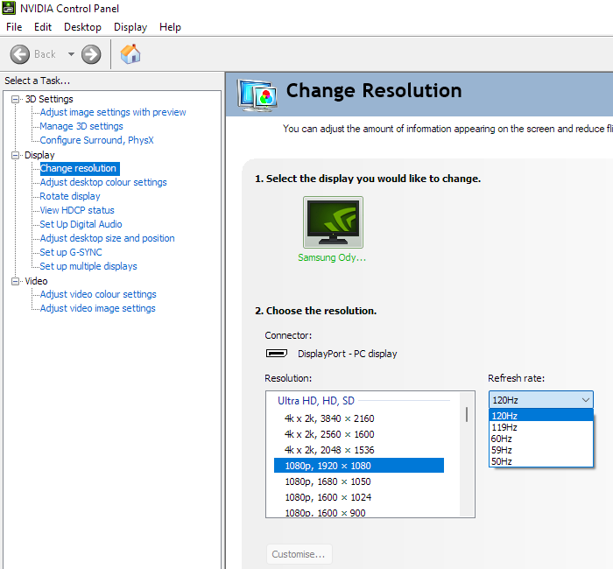Screen dimensions: 613x569
Task: Open Adjust image settings with preview
Action: click(113, 112)
